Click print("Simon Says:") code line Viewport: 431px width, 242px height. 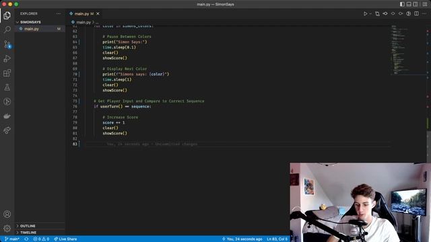point(125,42)
